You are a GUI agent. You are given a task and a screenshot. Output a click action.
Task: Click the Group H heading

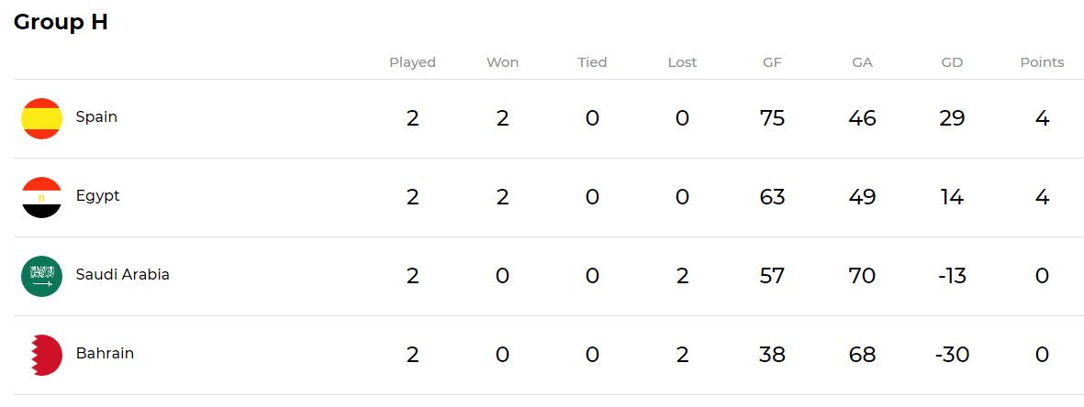pos(61,22)
